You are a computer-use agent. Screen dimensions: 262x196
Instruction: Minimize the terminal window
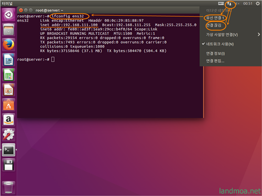[x=26, y=10]
